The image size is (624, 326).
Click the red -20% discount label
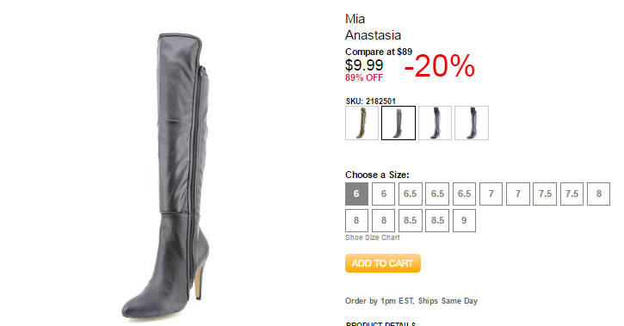[x=439, y=65]
